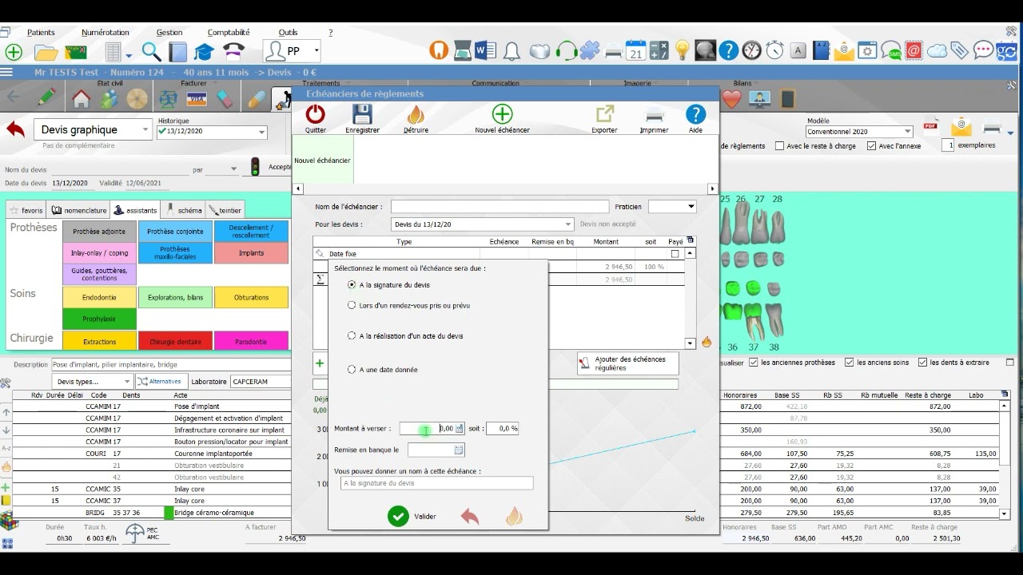Viewport: 1023px width, 575px height.
Task: Click the green headset support icon
Action: point(566,51)
